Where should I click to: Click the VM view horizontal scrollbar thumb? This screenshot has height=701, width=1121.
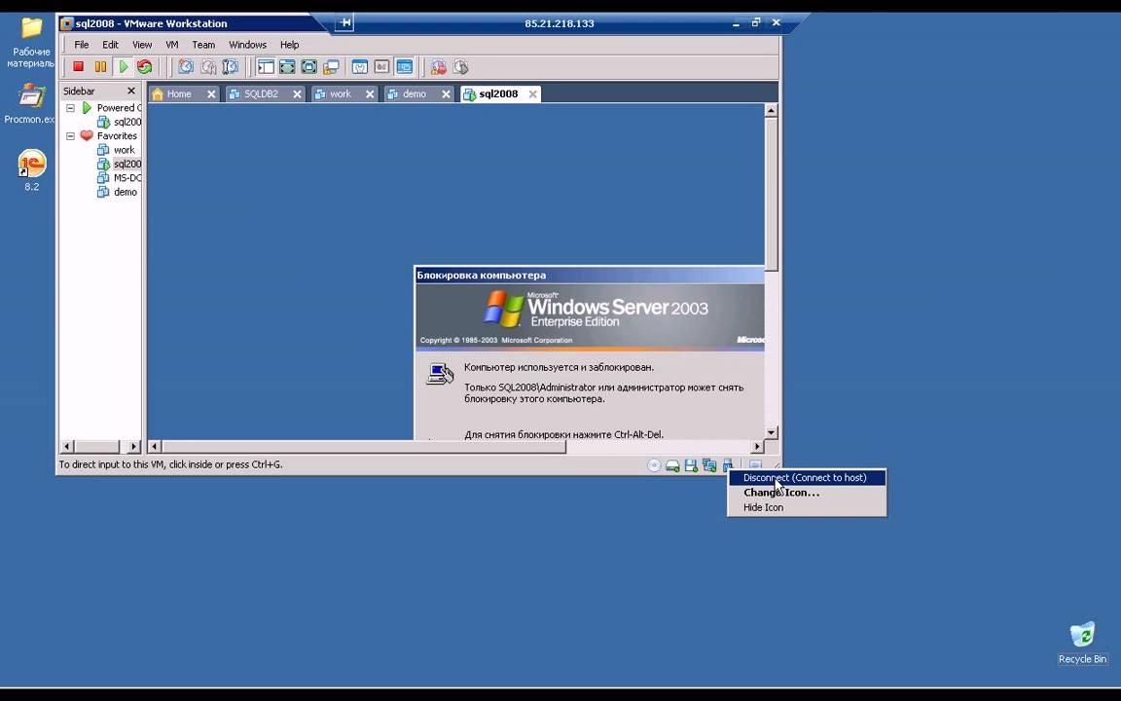tap(364, 446)
